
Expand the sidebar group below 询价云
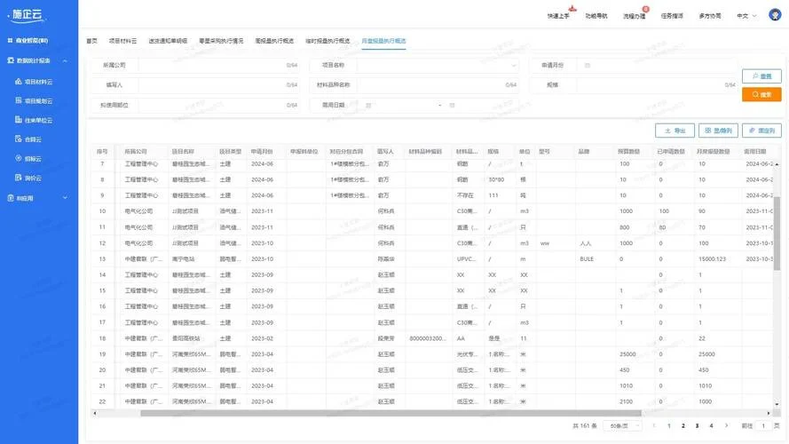66,198
